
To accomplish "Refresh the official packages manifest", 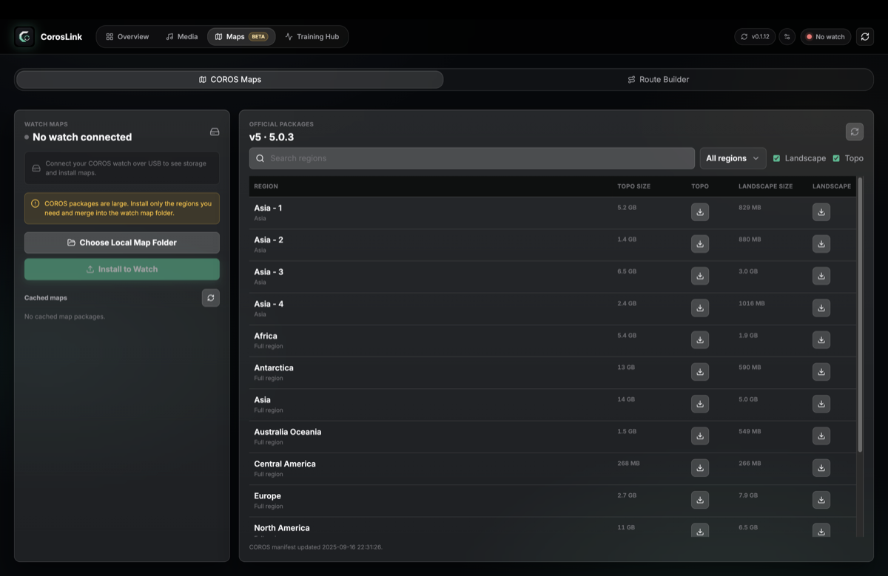I will 855,132.
